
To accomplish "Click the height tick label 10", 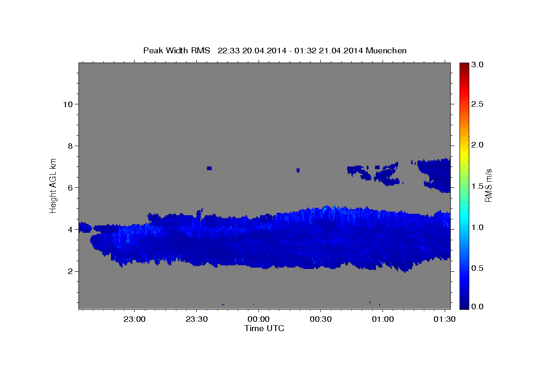I will coord(68,104).
